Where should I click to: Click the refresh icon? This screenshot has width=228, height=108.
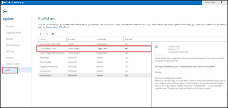pyautogui.click(x=53, y=34)
